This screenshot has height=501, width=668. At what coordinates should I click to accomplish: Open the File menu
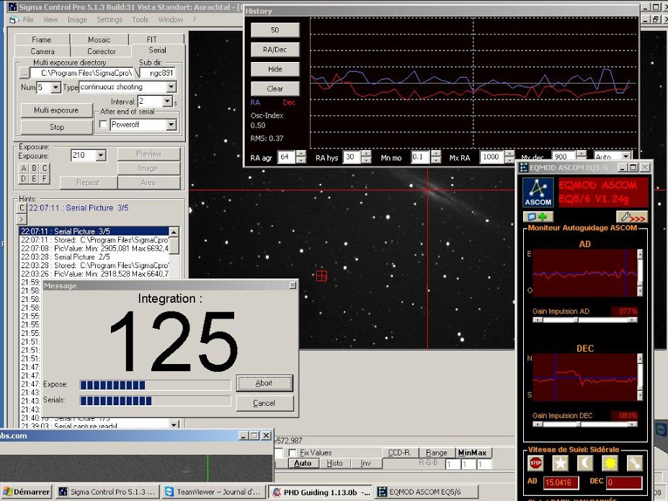tap(28, 19)
